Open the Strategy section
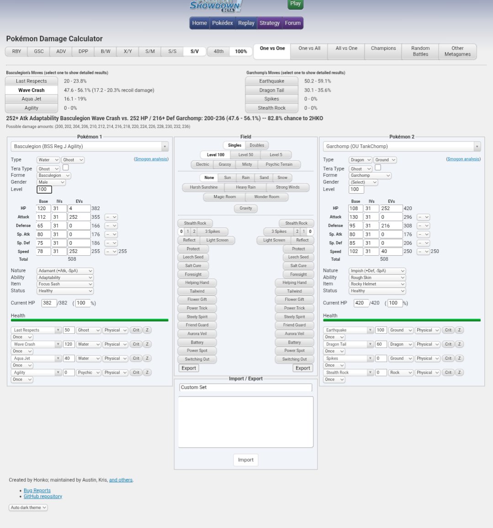The height and width of the screenshot is (528, 493). 270,23
